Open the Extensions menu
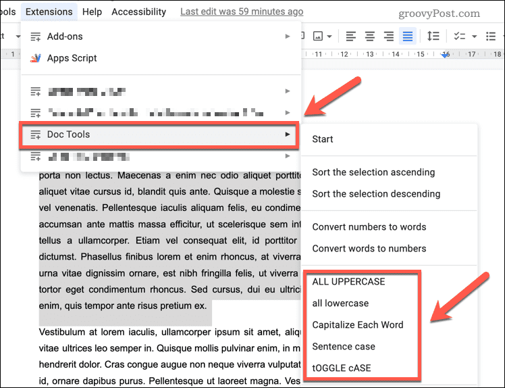 [x=49, y=12]
